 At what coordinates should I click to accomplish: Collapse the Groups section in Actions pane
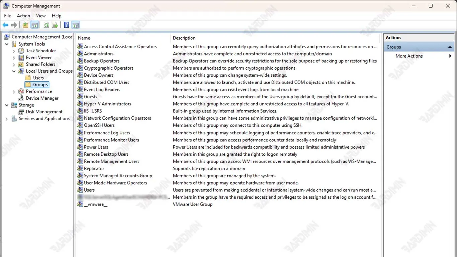(x=450, y=47)
